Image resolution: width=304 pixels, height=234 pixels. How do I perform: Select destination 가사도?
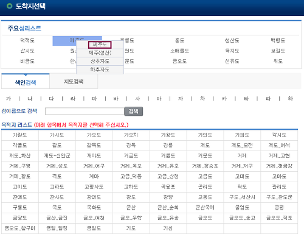pos(57,135)
